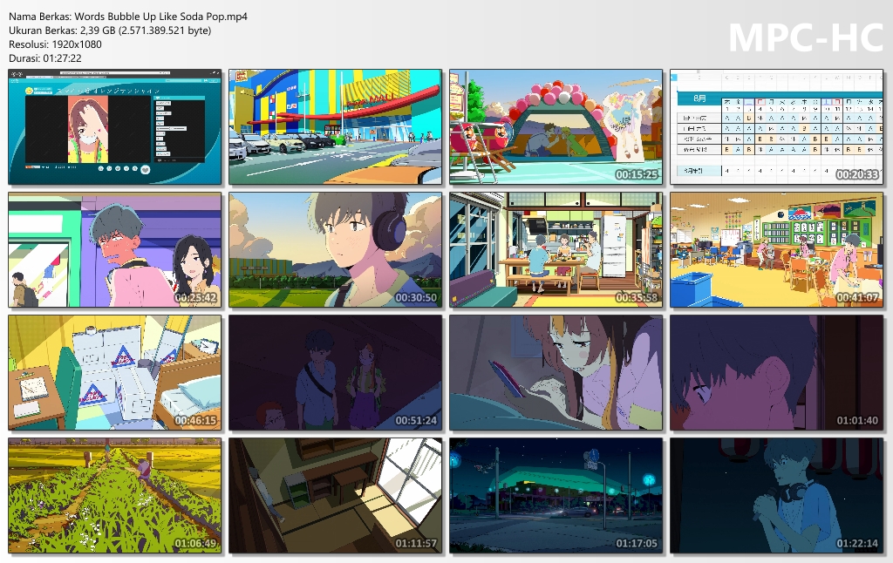Pick the green field frame at 01:06:49
The height and width of the screenshot is (563, 893).
click(x=114, y=496)
